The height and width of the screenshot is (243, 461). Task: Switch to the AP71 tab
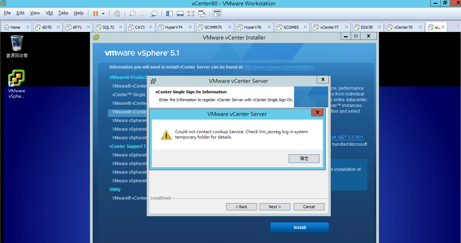(78, 27)
